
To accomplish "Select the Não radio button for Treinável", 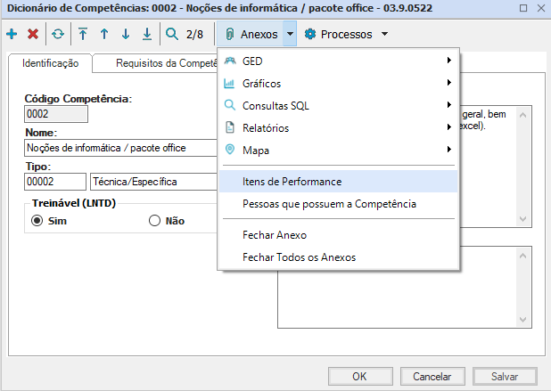I will coord(154,221).
